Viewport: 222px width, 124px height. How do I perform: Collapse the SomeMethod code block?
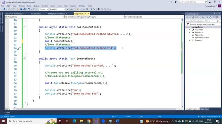(25, 59)
